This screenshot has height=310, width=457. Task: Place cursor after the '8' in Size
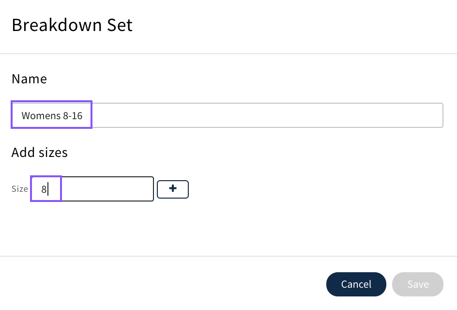coord(48,189)
